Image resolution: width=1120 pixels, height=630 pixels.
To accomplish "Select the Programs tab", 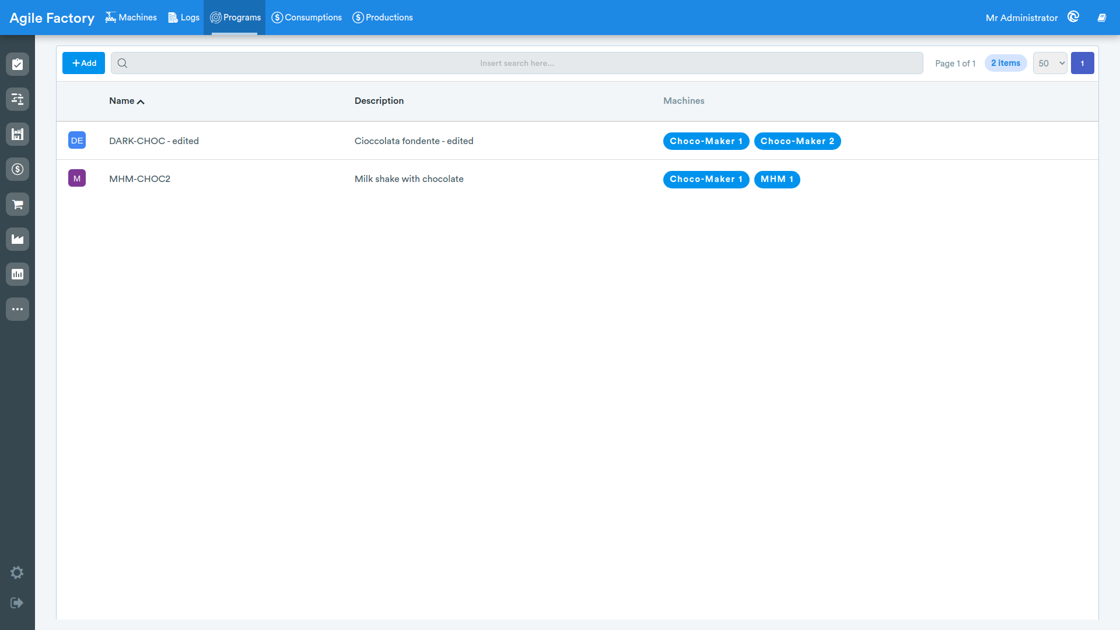I will click(235, 17).
